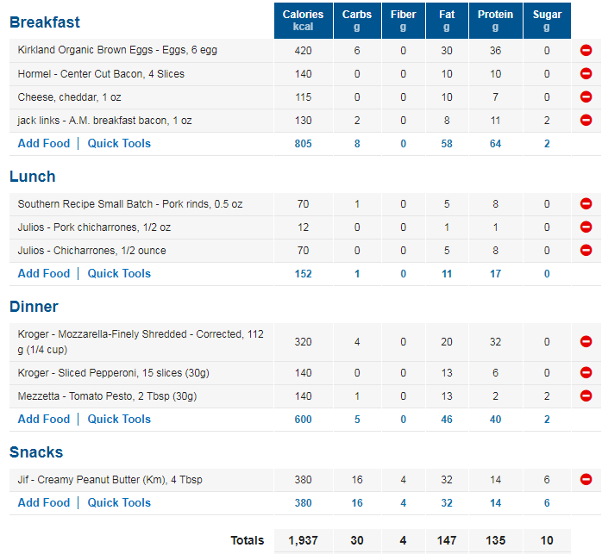The width and height of the screenshot is (602, 554).
Task: Delete Hormel Center Cut Bacon entry
Action: 586,73
